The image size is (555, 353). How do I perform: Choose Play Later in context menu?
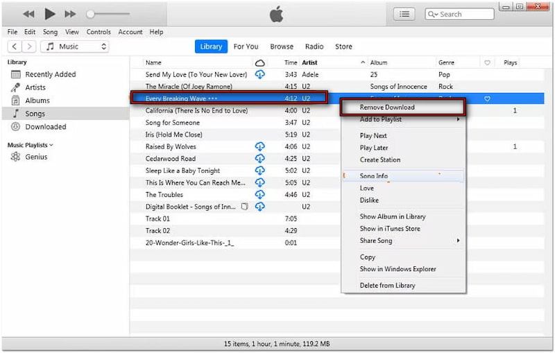[403, 148]
